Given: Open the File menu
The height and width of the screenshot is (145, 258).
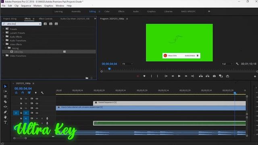Looking at the screenshot, I should (4, 6).
